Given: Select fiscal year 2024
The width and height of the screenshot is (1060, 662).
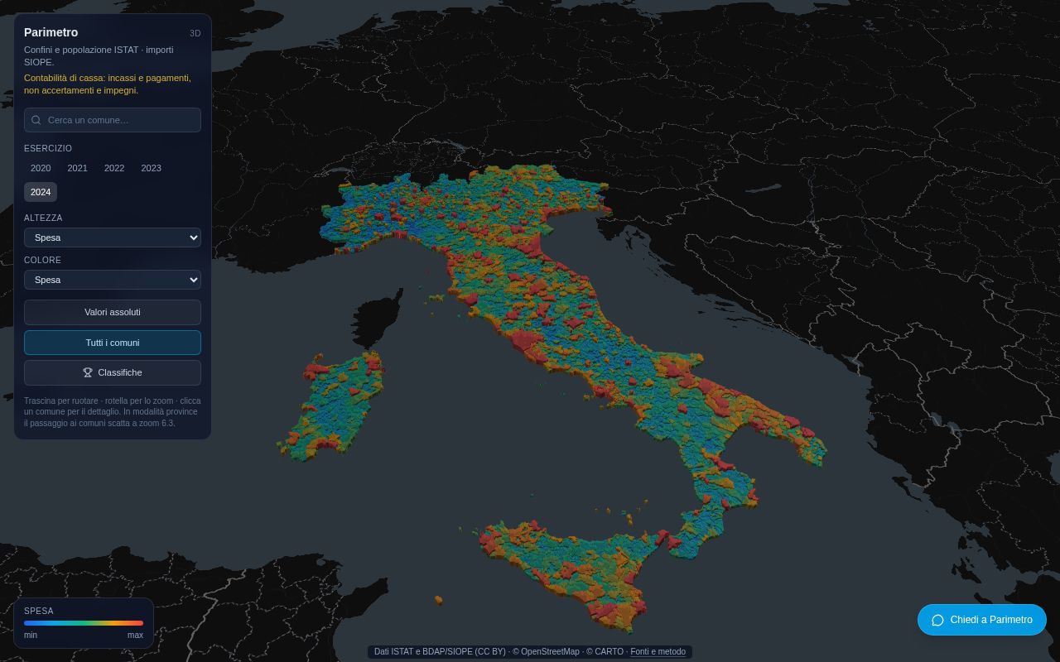Looking at the screenshot, I should pyautogui.click(x=41, y=192).
